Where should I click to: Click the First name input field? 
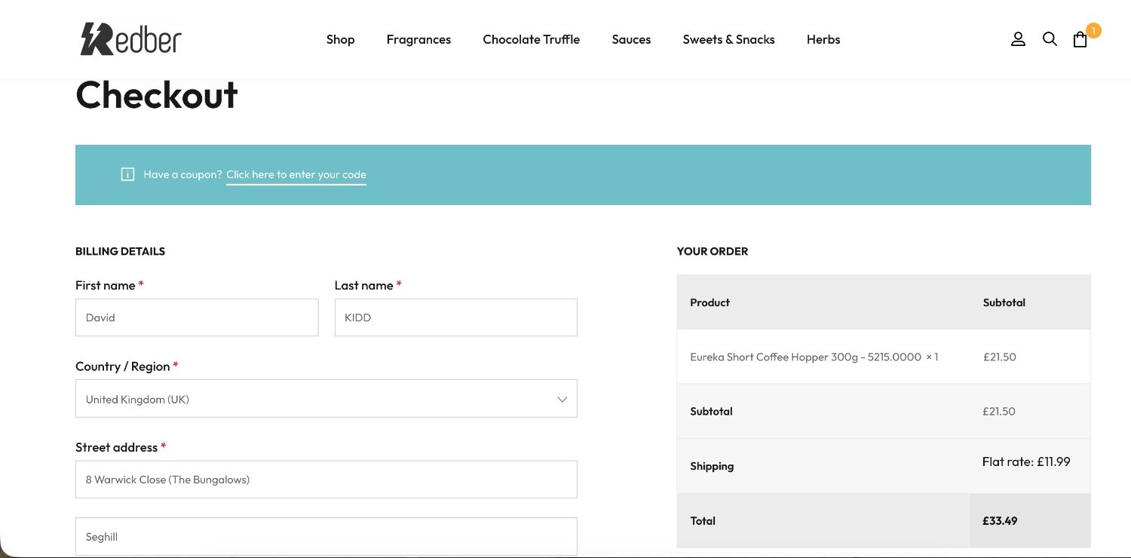tap(197, 317)
